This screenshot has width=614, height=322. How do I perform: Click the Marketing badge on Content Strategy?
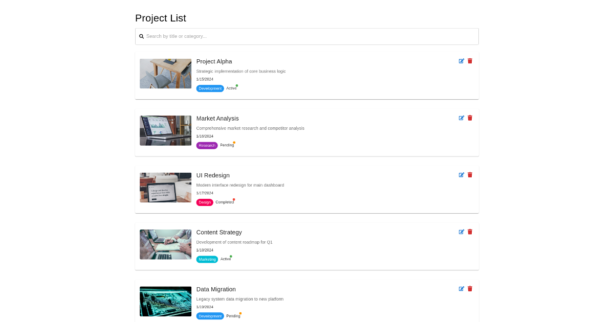(x=207, y=259)
